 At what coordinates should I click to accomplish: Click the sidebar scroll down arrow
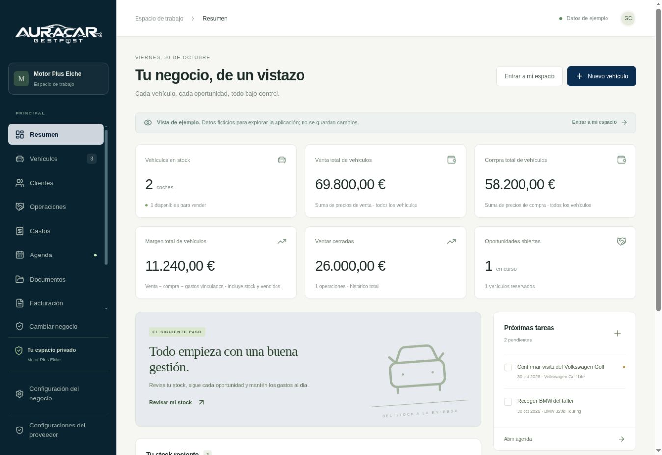coord(106,309)
